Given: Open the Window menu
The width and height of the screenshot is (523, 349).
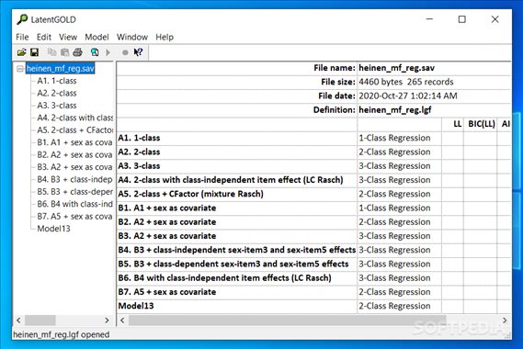Looking at the screenshot, I should (x=132, y=37).
